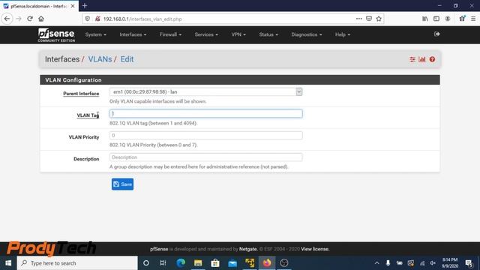This screenshot has width=480, height=270.
Task: Click the VLAN Priority input field
Action: 206,135
